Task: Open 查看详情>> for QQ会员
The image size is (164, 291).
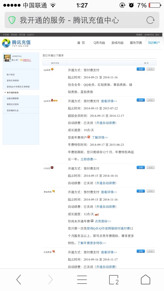Action: [109, 101]
